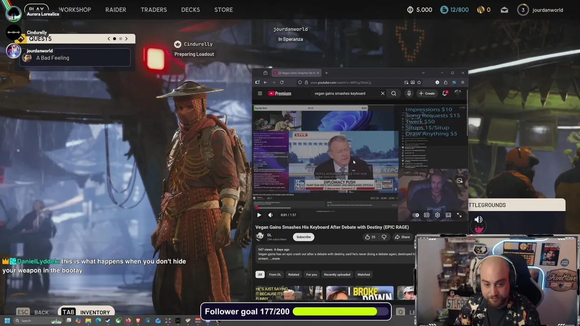Open video settings gear
Screen dimensions: 580x326
tap(437, 215)
